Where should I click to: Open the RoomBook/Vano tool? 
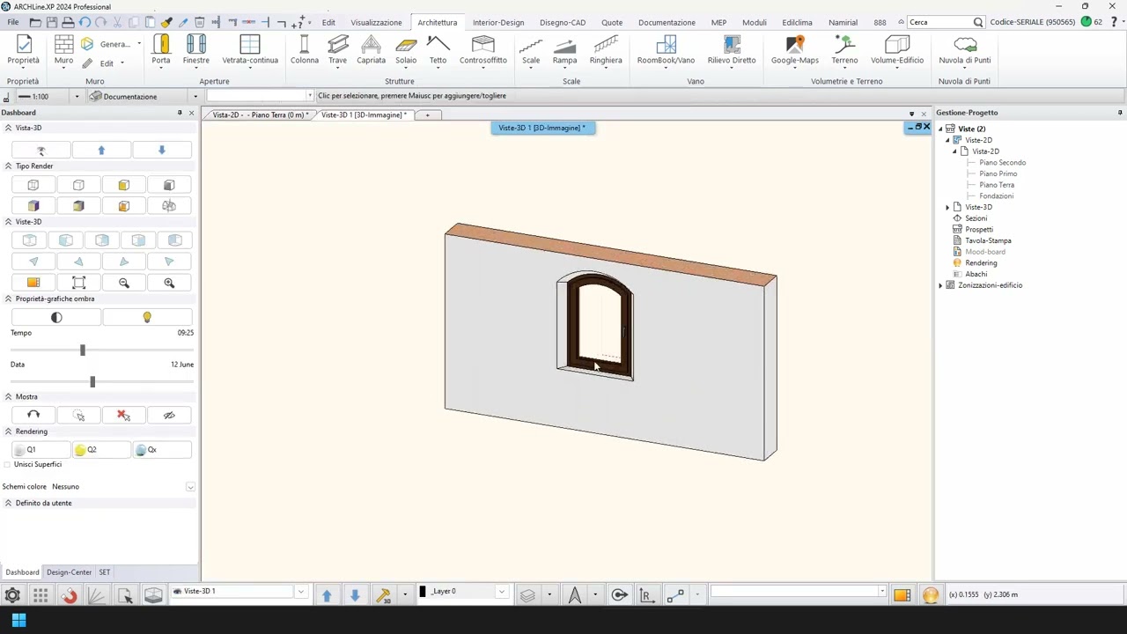point(666,49)
